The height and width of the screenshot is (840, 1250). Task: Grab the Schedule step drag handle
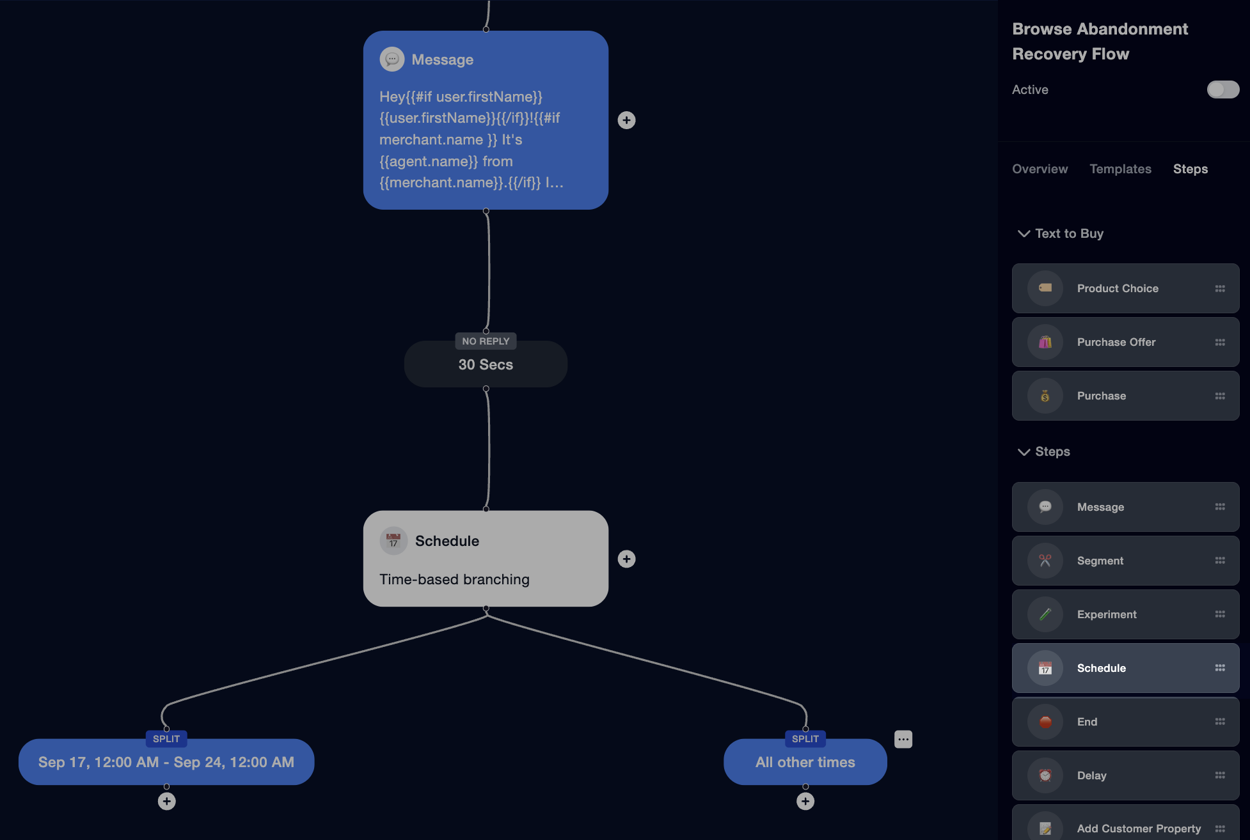[x=1220, y=667]
